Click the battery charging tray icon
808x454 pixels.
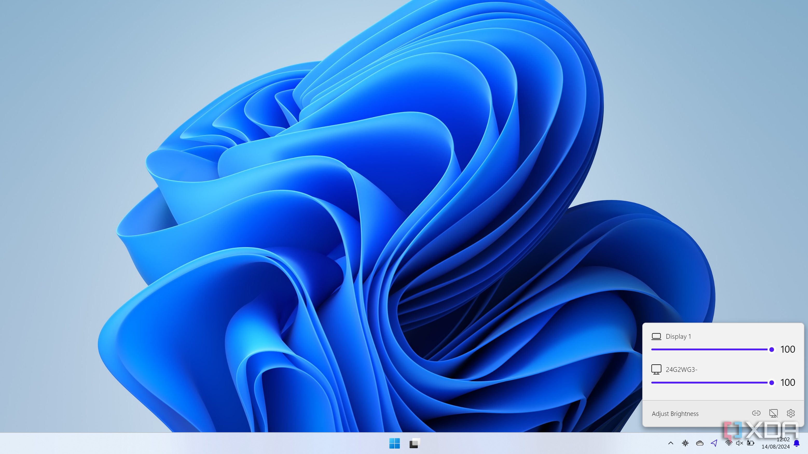point(750,443)
